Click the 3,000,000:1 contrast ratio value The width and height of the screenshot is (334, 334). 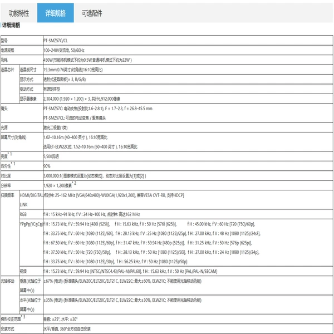click(95, 176)
